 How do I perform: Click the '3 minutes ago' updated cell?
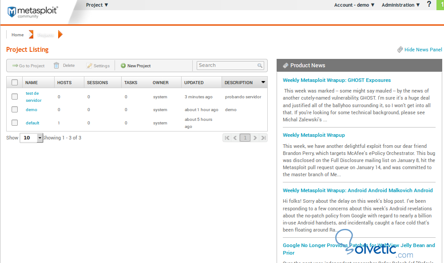pyautogui.click(x=198, y=97)
